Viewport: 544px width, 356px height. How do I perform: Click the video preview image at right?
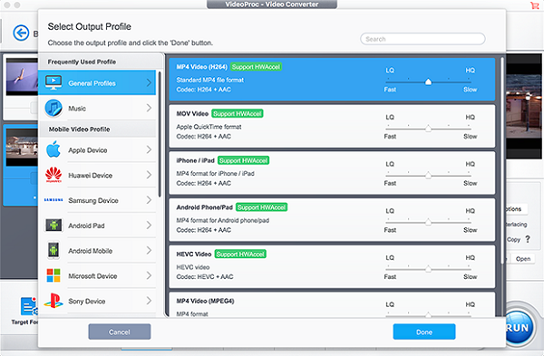click(x=523, y=106)
